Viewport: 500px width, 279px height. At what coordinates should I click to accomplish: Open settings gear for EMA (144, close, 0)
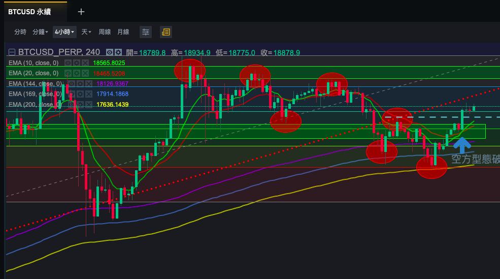pos(80,84)
